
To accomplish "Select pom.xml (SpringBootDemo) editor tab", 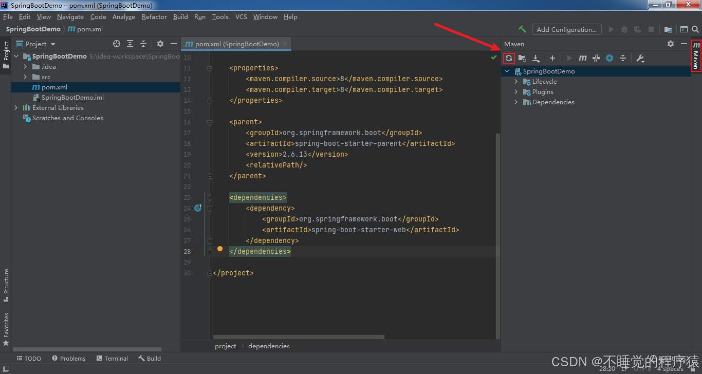I will coord(236,44).
